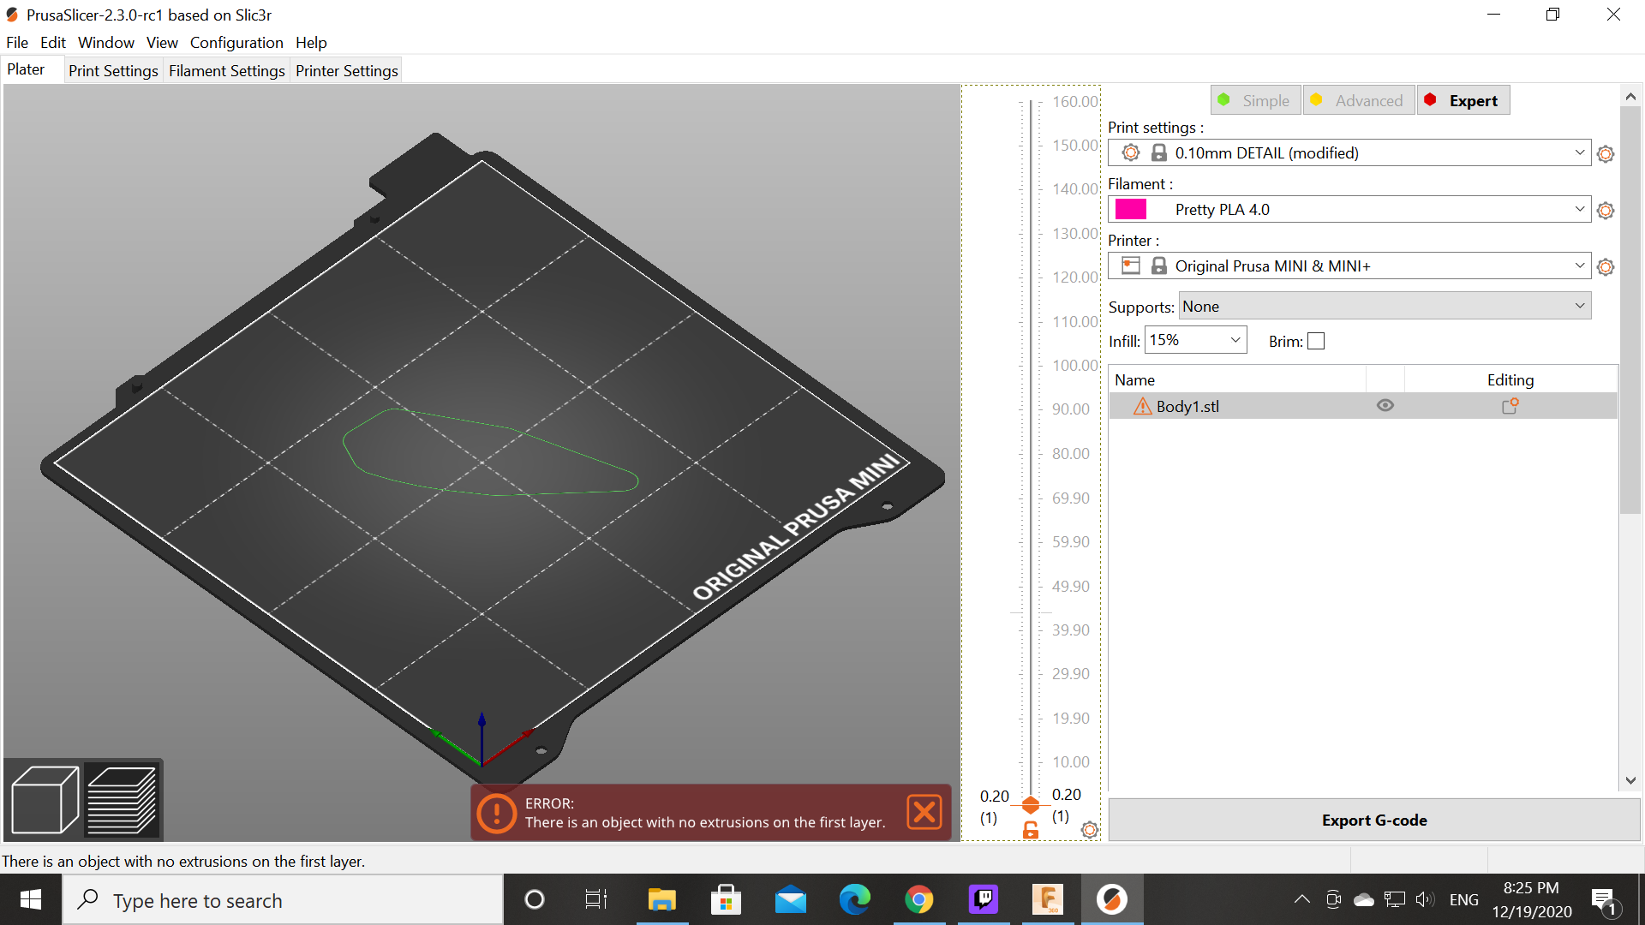Toggle visibility eye for Body1.stl
Viewport: 1645px width, 925px height.
pos(1385,406)
